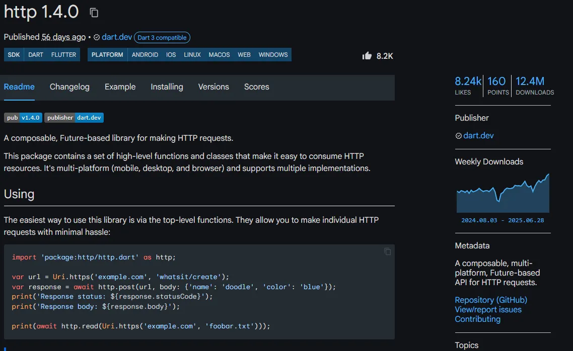
Task: Open the Readme tab
Action: (x=19, y=87)
